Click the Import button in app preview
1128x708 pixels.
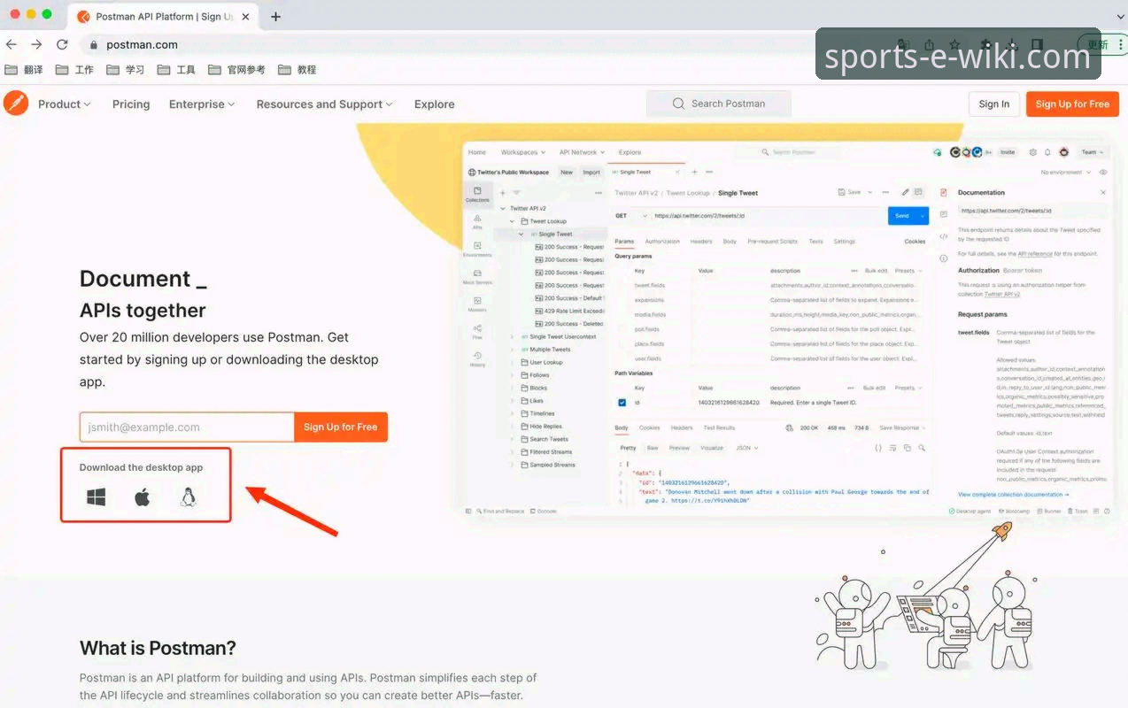(x=591, y=173)
